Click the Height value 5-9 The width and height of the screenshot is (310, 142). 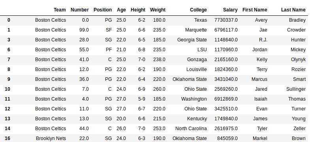point(141,99)
